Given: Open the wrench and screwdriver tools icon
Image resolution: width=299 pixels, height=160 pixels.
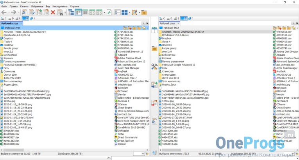Looking at the screenshot, I should tap(154, 66).
